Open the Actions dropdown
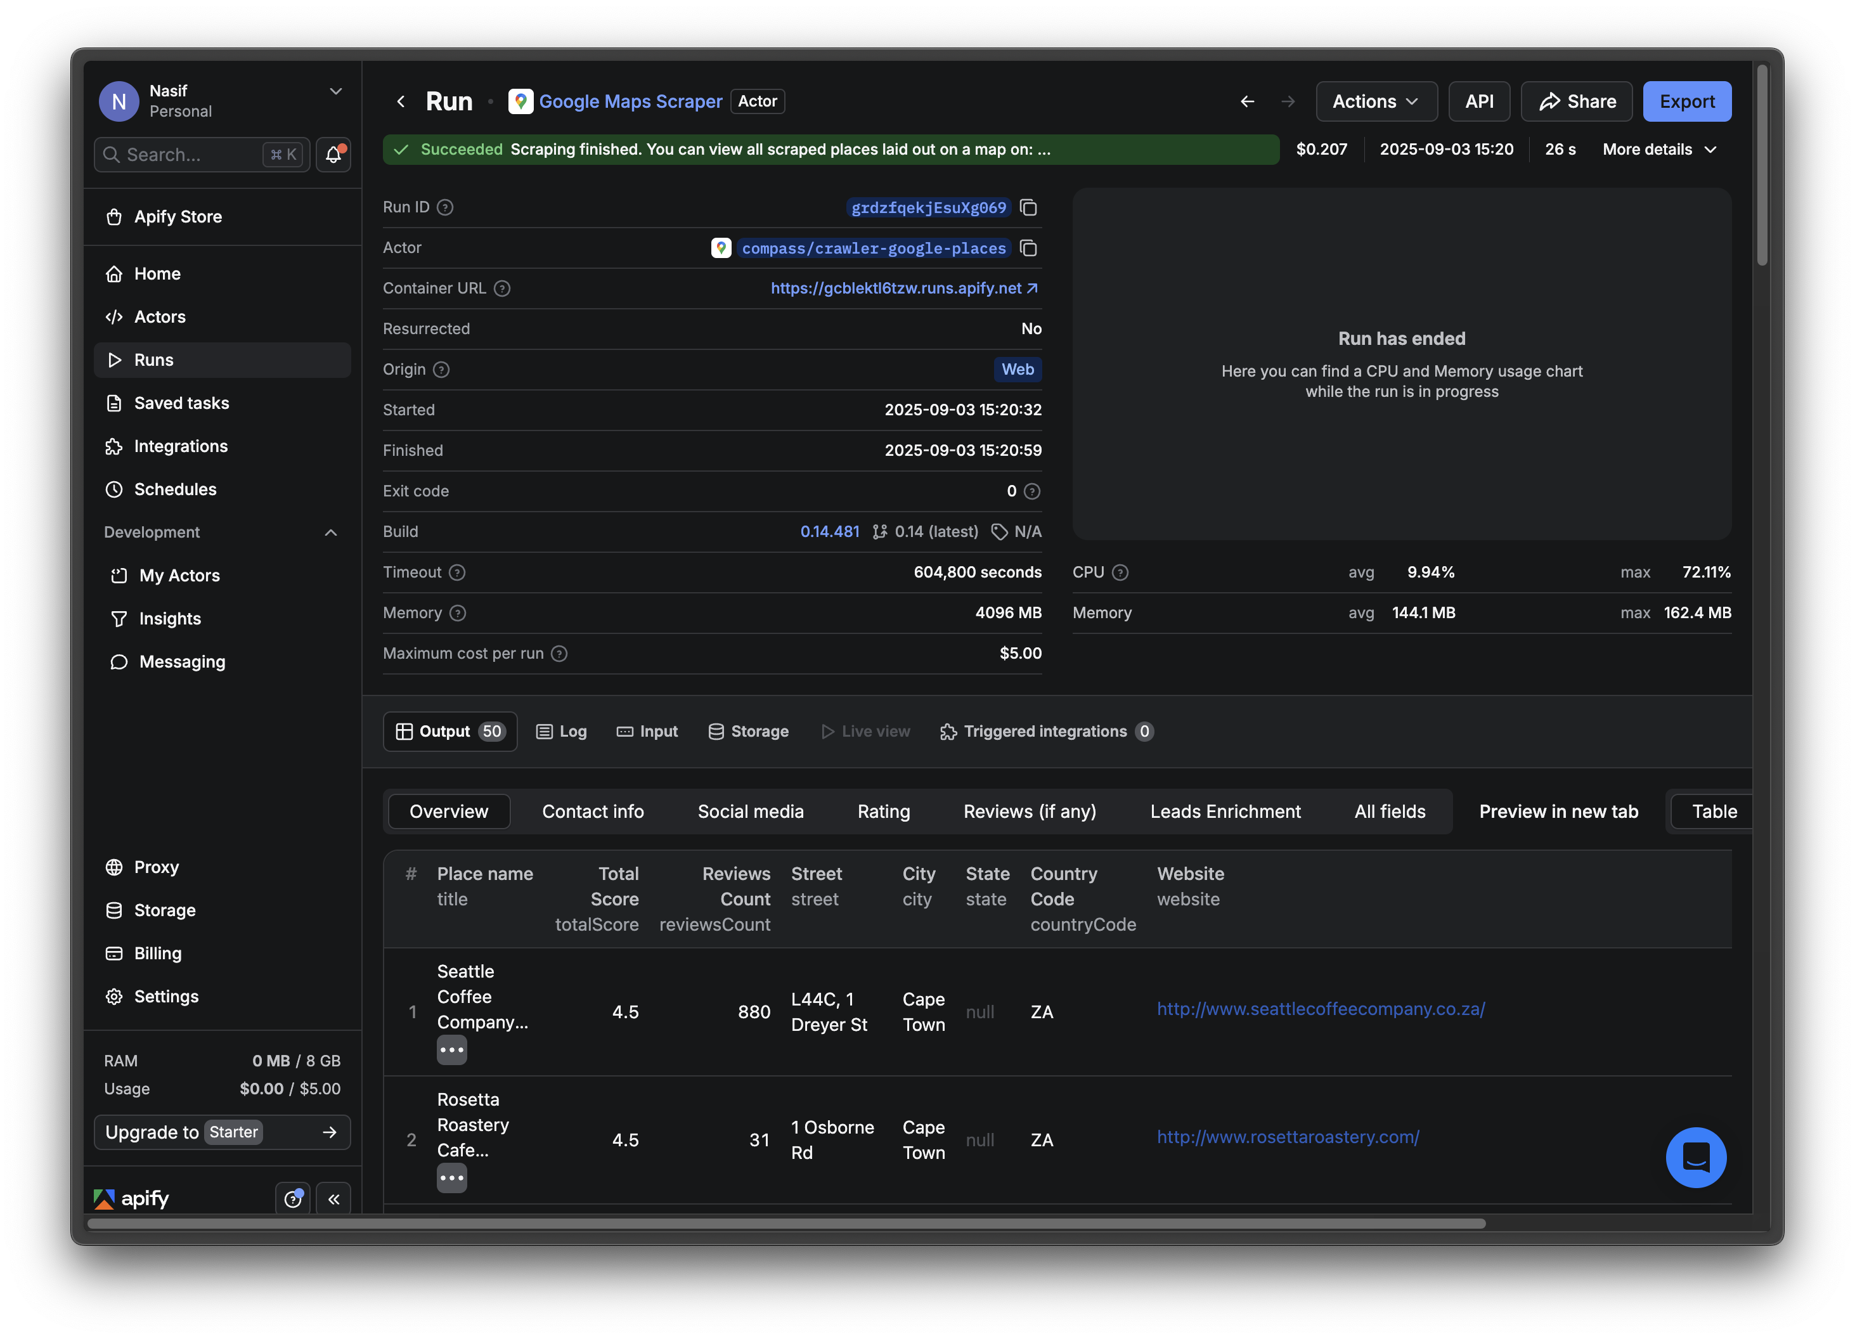Screen dimensions: 1855x1339 pyautogui.click(x=1376, y=101)
